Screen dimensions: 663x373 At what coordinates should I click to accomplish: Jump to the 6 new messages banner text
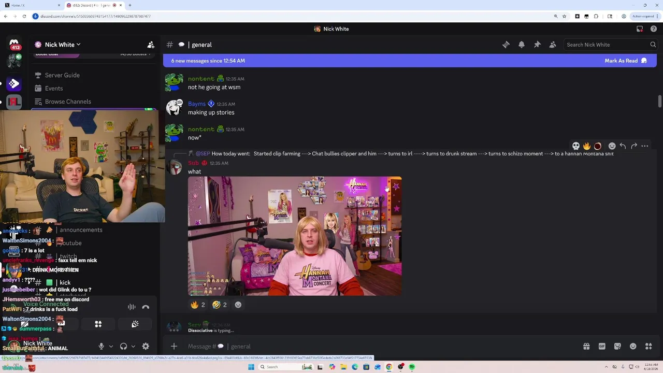click(x=208, y=61)
